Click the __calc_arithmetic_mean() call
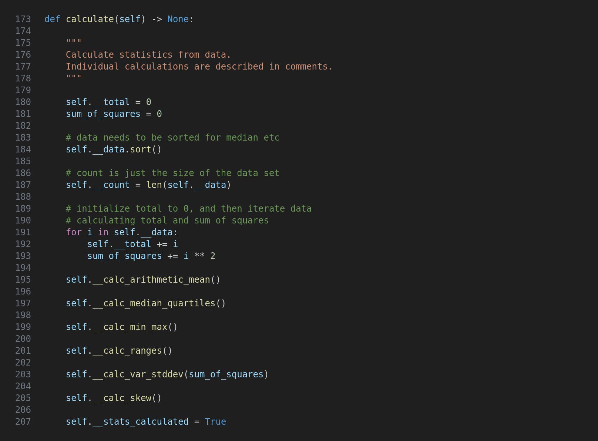The width and height of the screenshot is (598, 441). [x=157, y=280]
